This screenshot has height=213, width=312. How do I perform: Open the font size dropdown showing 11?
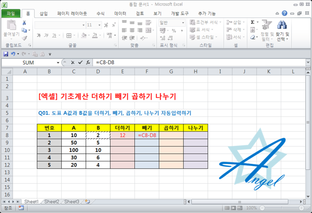pos(100,25)
